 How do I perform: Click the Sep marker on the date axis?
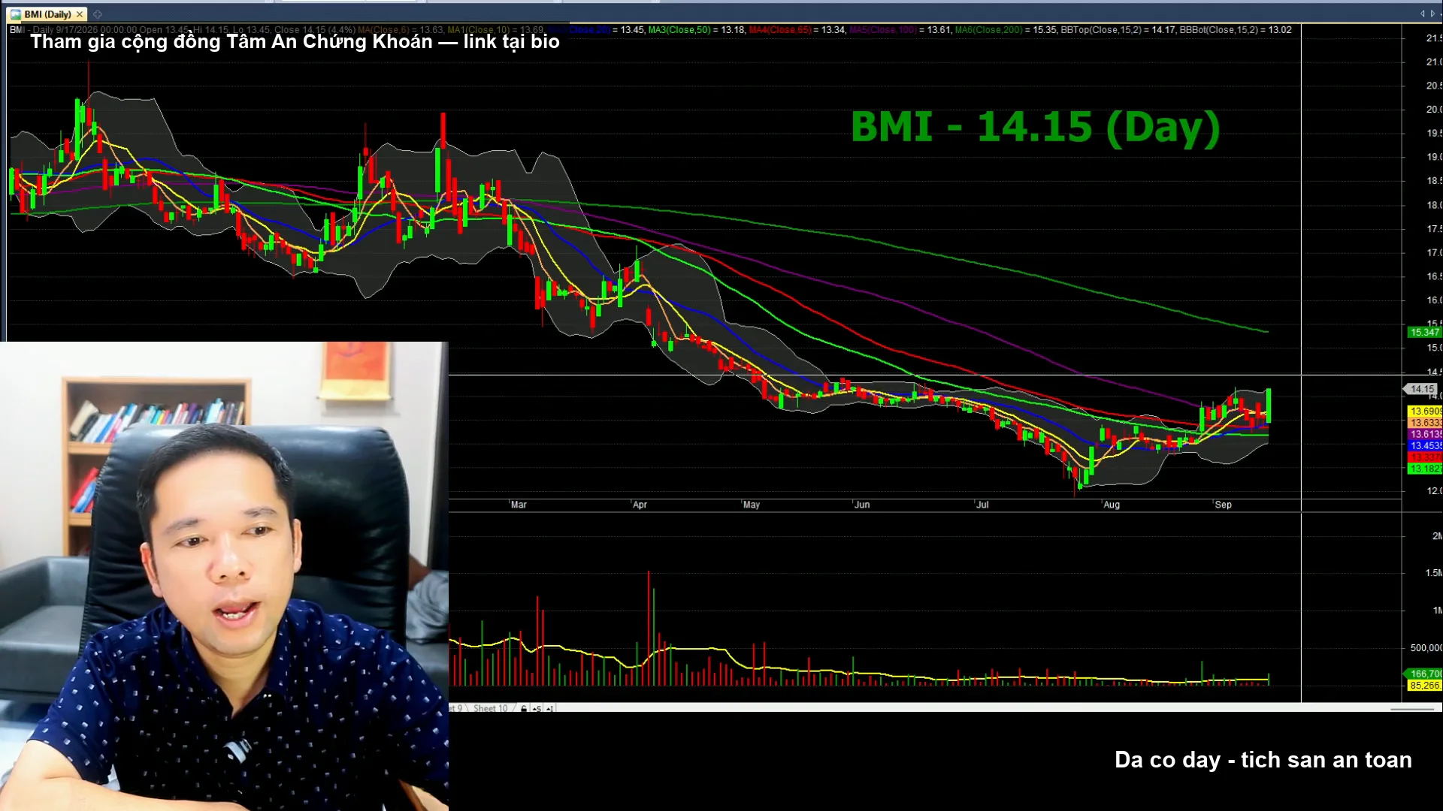coord(1223,505)
